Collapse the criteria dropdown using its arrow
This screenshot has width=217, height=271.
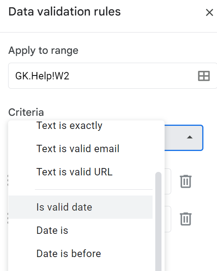point(190,137)
